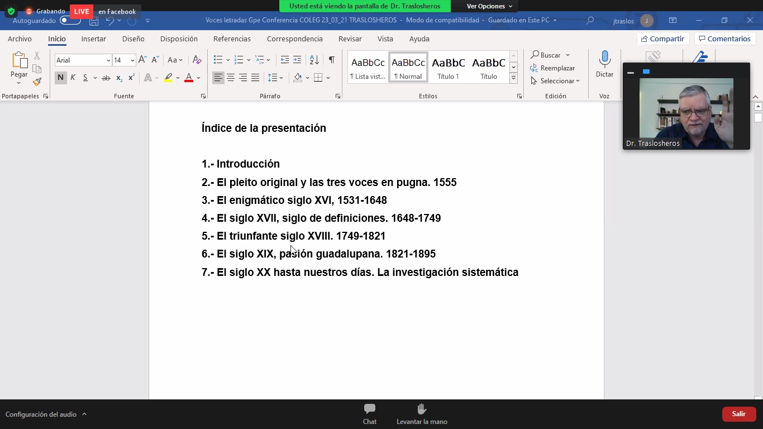The width and height of the screenshot is (763, 429).
Task: Align text left
Action: [218, 78]
